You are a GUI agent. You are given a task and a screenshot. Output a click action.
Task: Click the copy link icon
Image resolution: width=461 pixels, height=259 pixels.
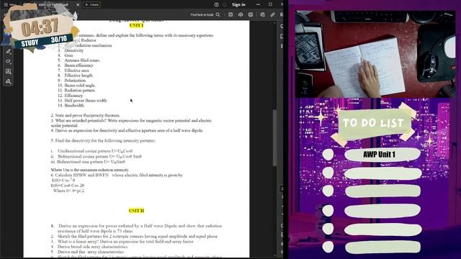click(272, 14)
